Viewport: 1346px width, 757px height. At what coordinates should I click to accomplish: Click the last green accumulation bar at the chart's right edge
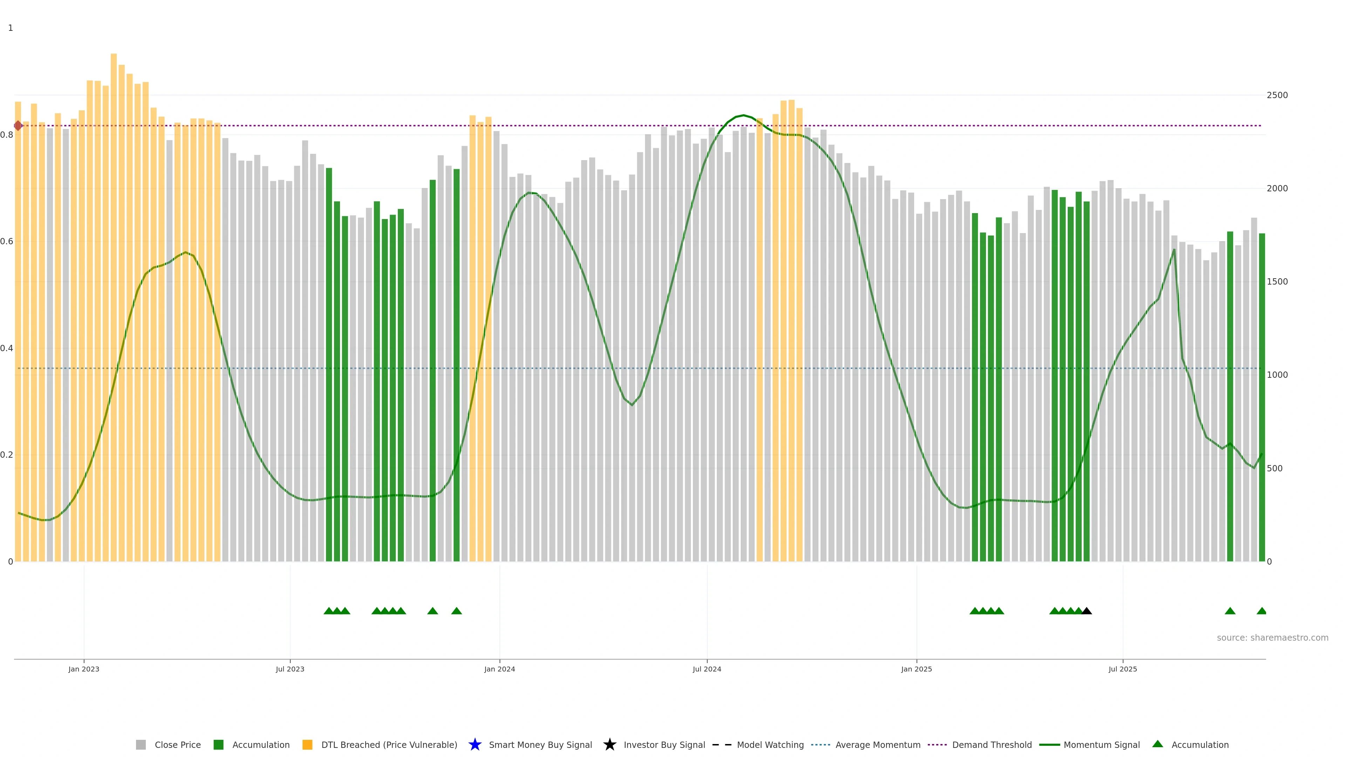[x=1262, y=397]
